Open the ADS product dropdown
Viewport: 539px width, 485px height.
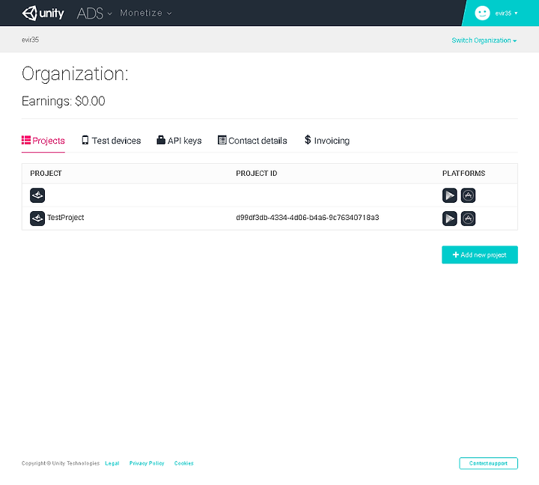(94, 13)
